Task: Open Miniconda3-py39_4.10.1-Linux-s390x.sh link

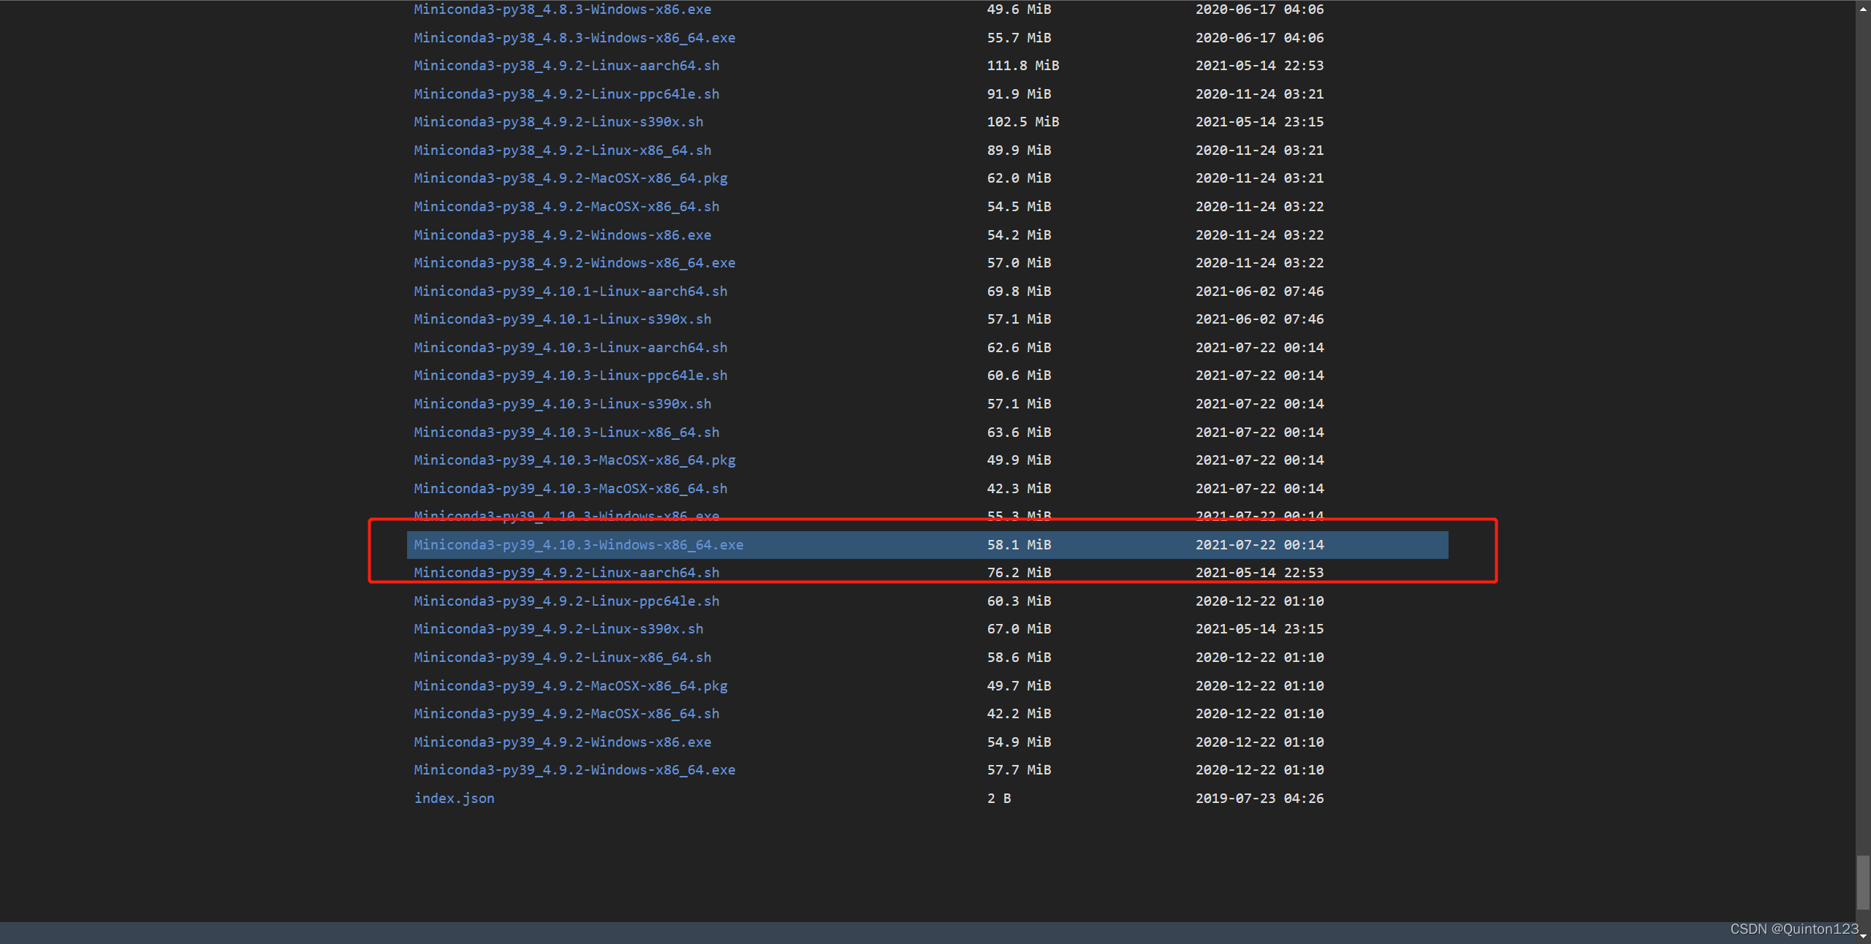Action: click(562, 319)
